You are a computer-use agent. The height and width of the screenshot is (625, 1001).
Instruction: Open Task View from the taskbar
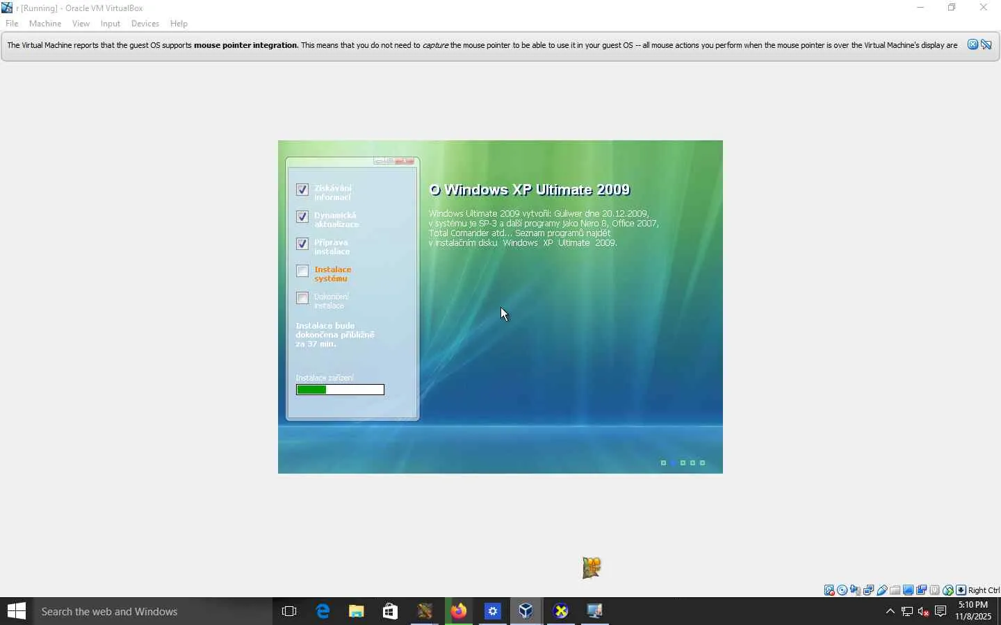pos(289,611)
